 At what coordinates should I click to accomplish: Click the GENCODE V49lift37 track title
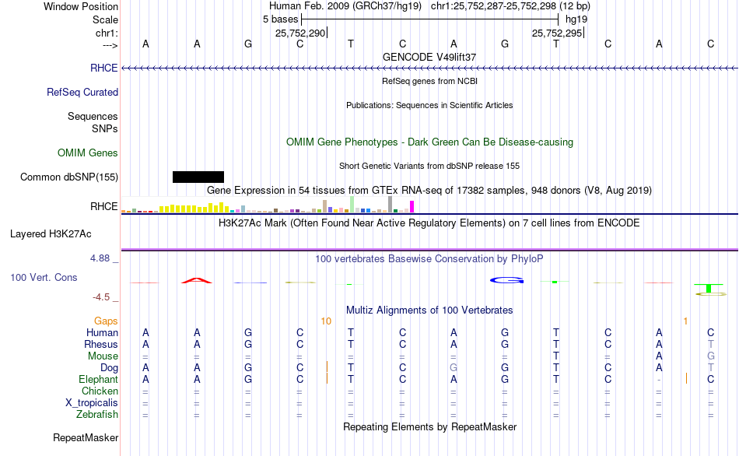pos(429,57)
